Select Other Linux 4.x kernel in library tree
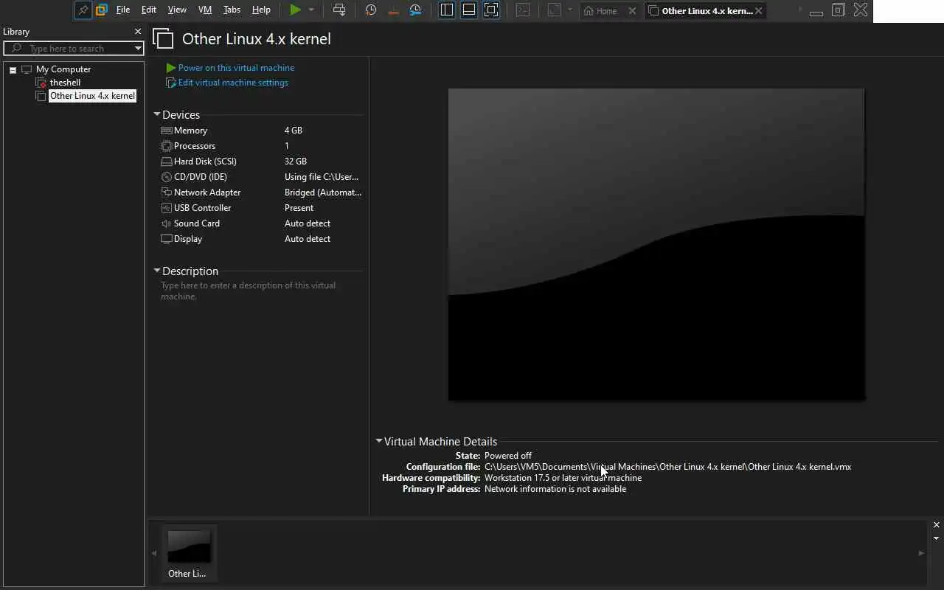 92,96
